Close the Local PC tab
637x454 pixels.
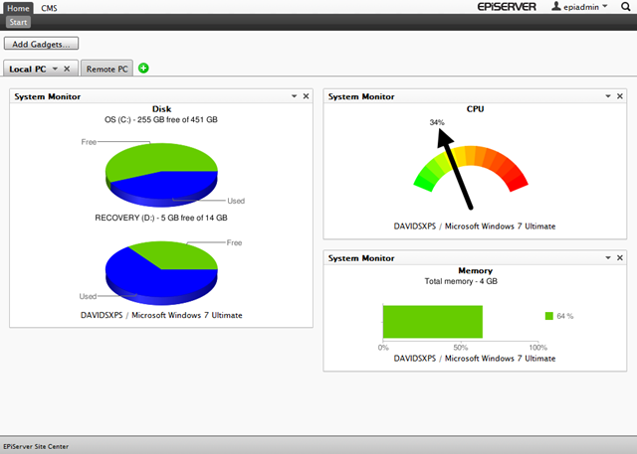(67, 69)
